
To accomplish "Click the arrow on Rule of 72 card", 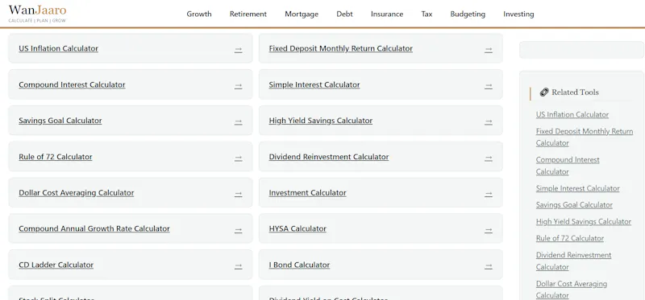I will click(238, 158).
